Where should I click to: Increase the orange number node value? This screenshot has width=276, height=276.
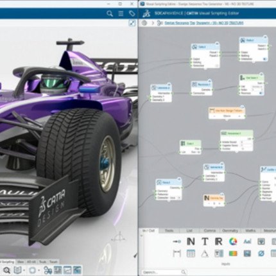[x=220, y=203]
